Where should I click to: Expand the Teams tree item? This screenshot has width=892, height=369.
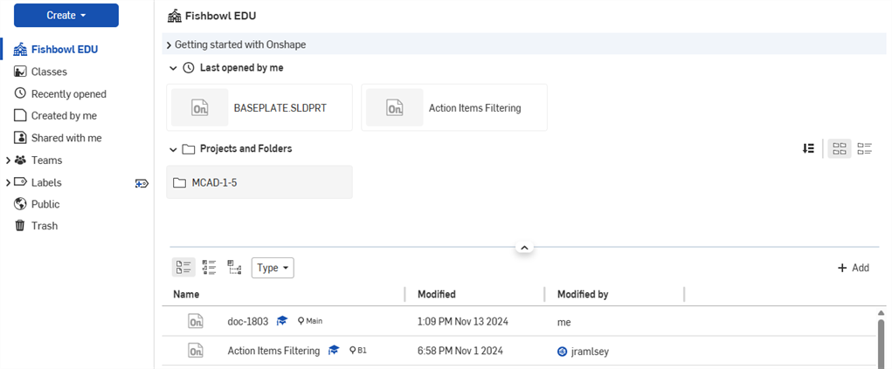pos(8,161)
